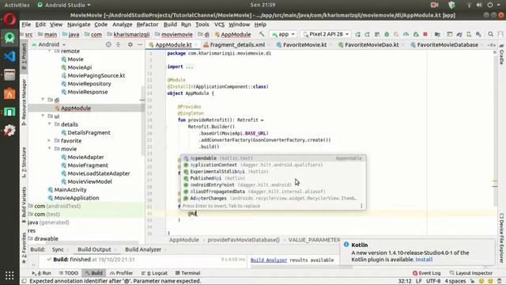Click the Search Everywhere magnifier icon
Viewport: 506px width, 285px height.
(x=490, y=34)
